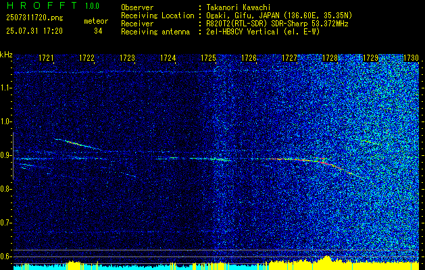The image size is (425, 270).
Task: Click the 1727 time marker
Action: (x=289, y=58)
